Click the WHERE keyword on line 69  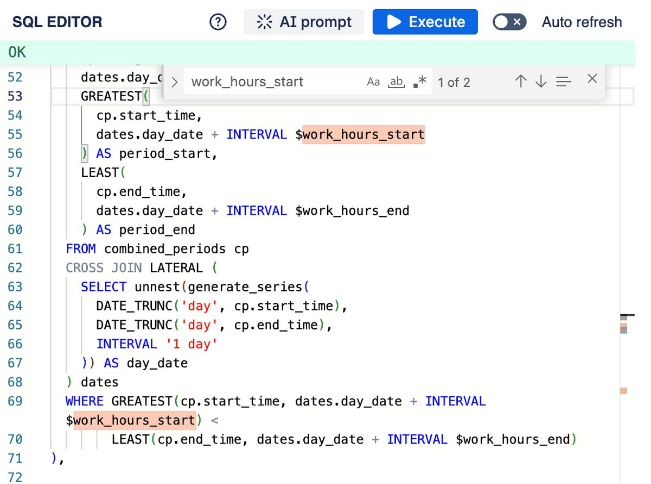(x=85, y=401)
